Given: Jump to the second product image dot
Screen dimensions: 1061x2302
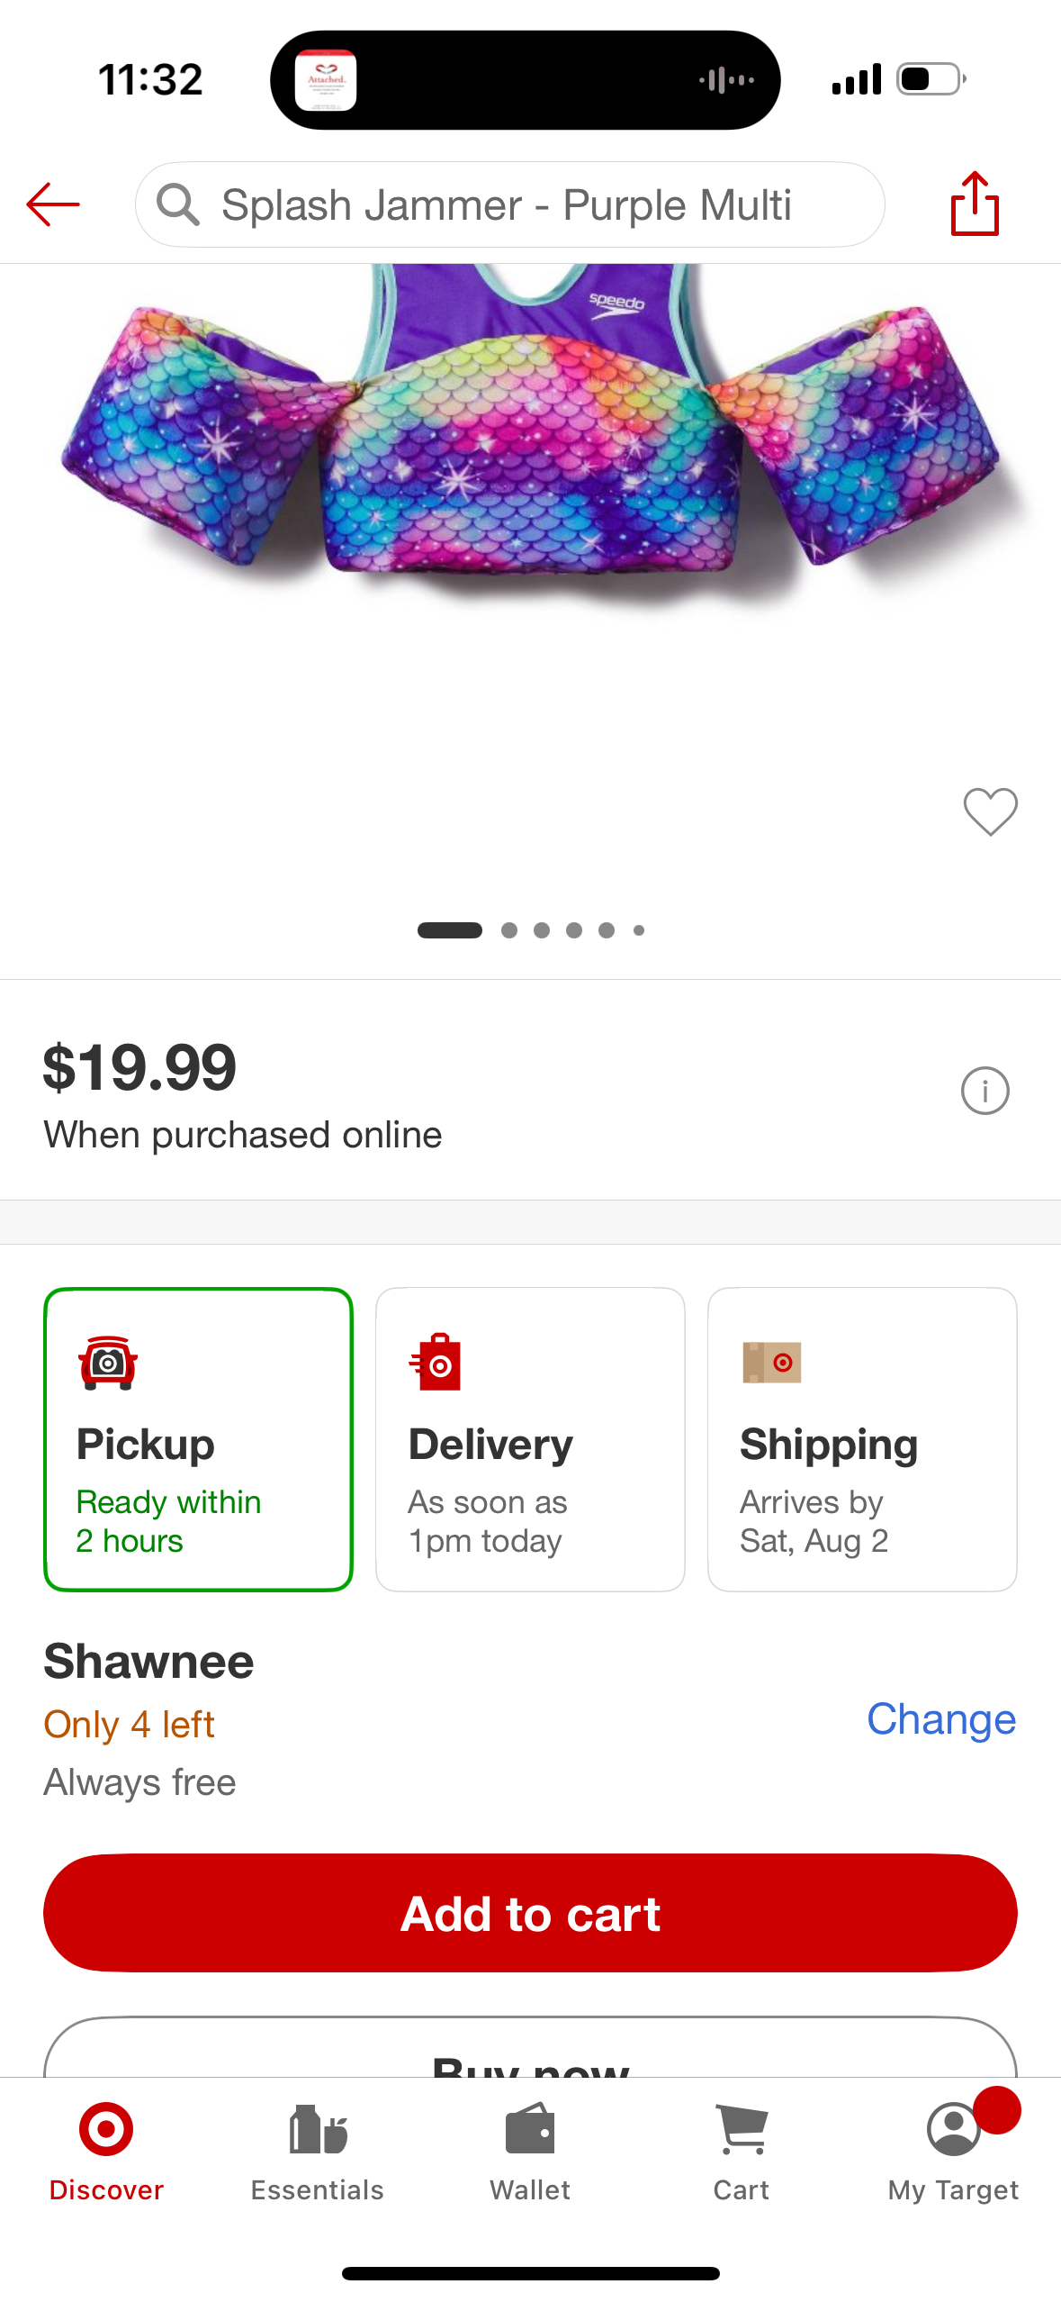Looking at the screenshot, I should pos(509,930).
